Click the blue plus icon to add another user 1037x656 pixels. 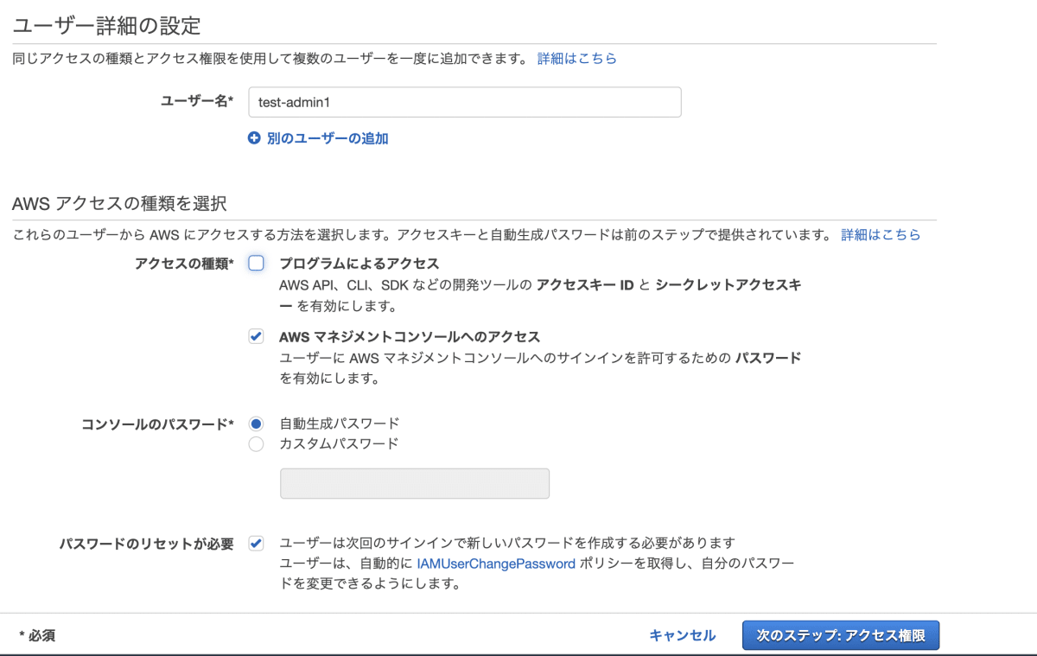click(252, 138)
